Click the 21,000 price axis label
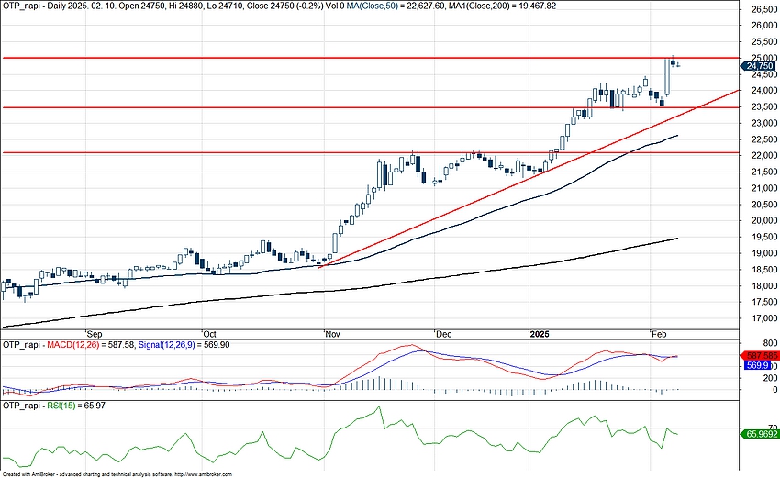The height and width of the screenshot is (478, 780). [x=764, y=188]
